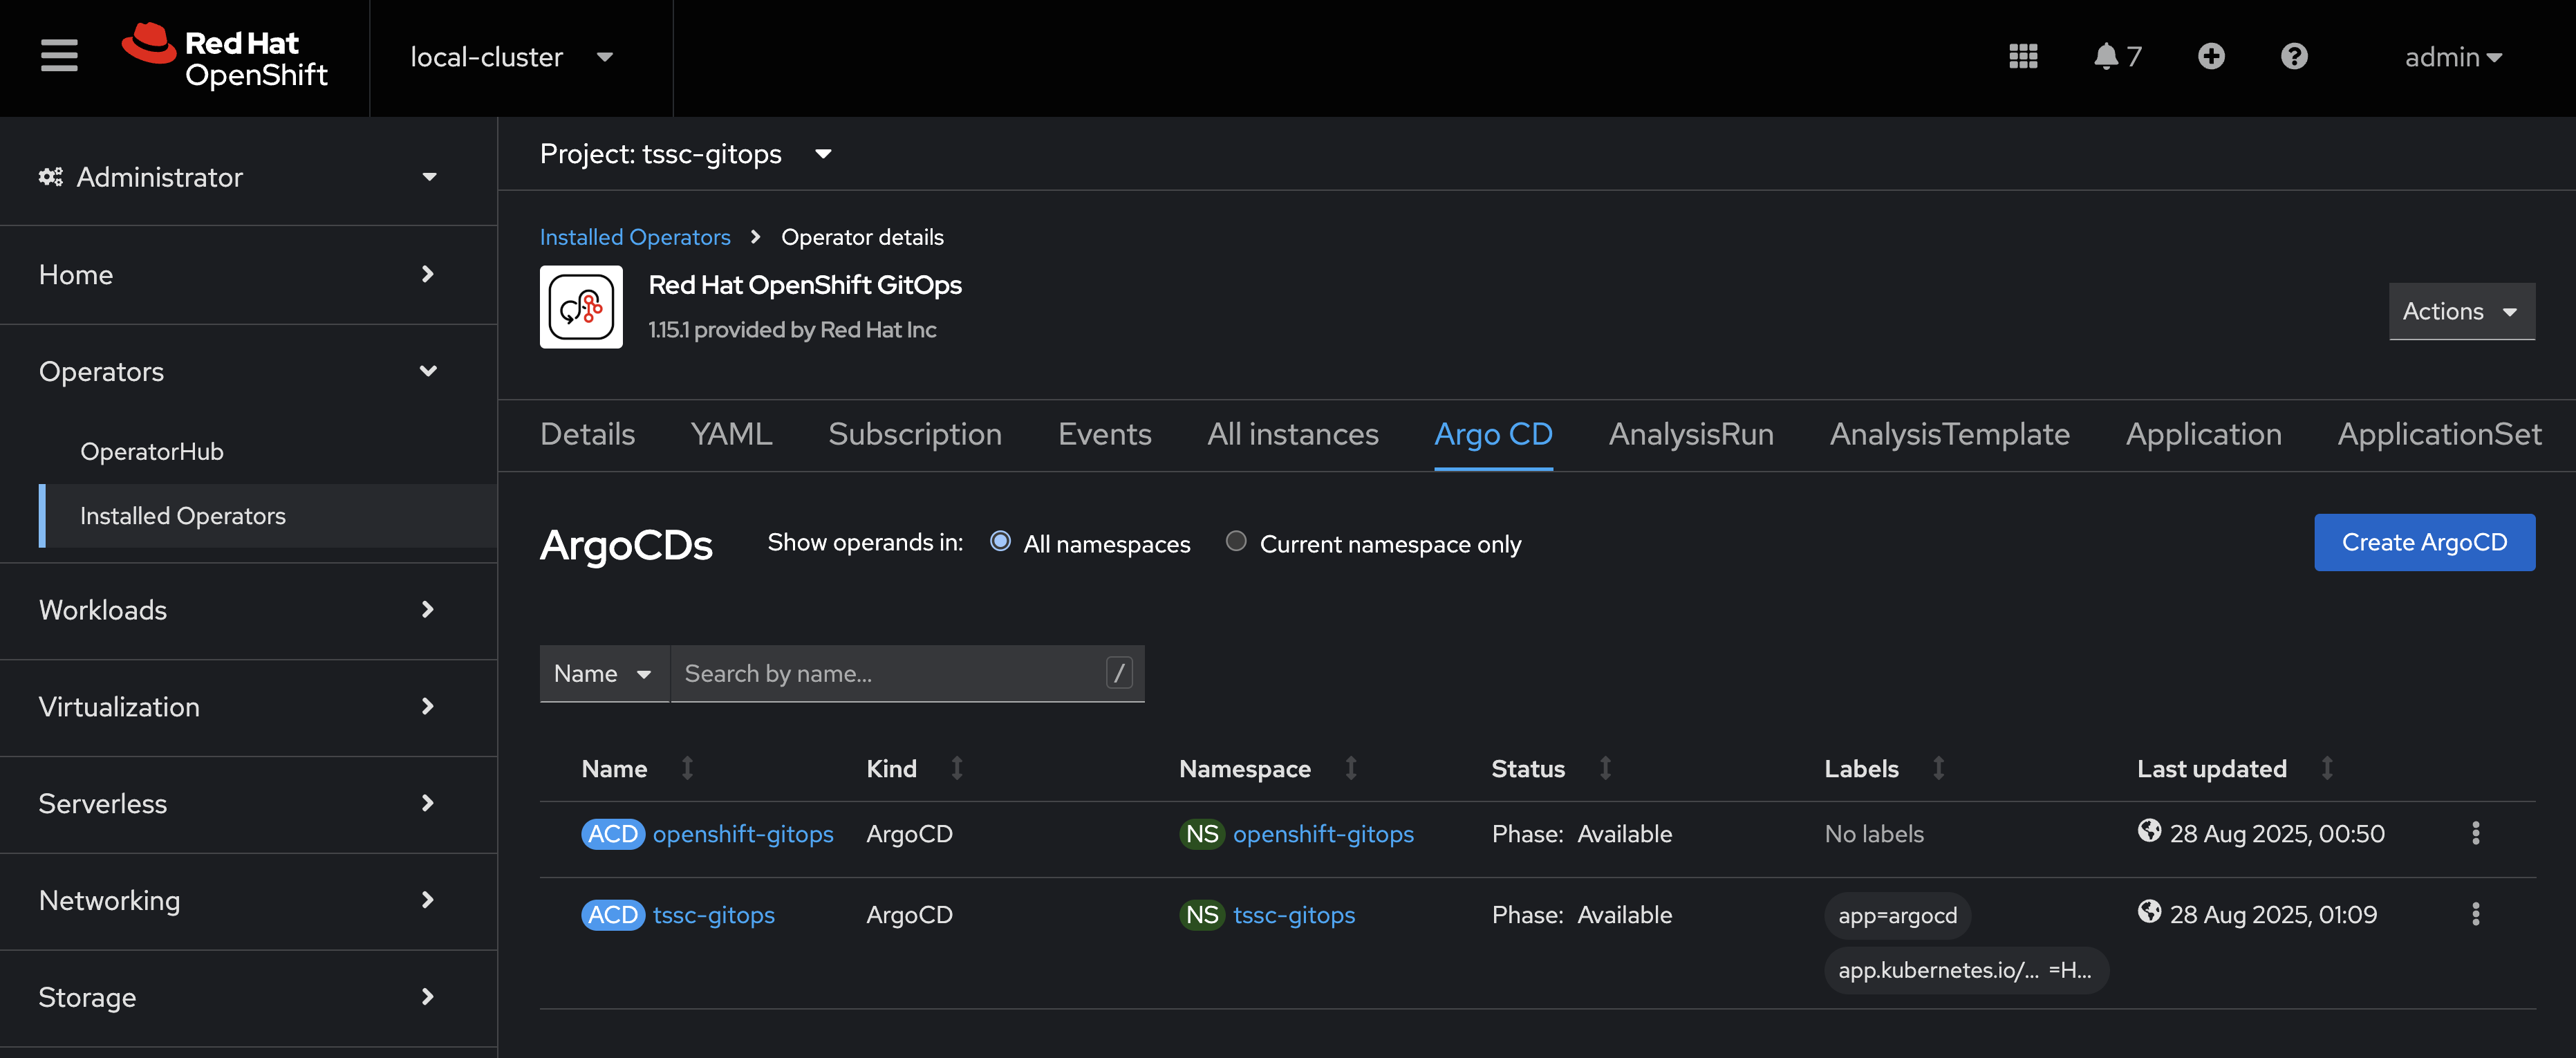Switch to the Events tab
The width and height of the screenshot is (2576, 1058).
1104,434
